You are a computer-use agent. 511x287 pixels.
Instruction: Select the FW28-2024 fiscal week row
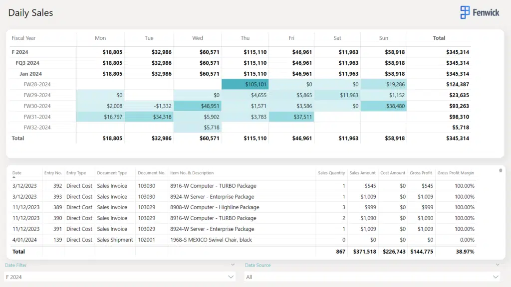click(37, 85)
